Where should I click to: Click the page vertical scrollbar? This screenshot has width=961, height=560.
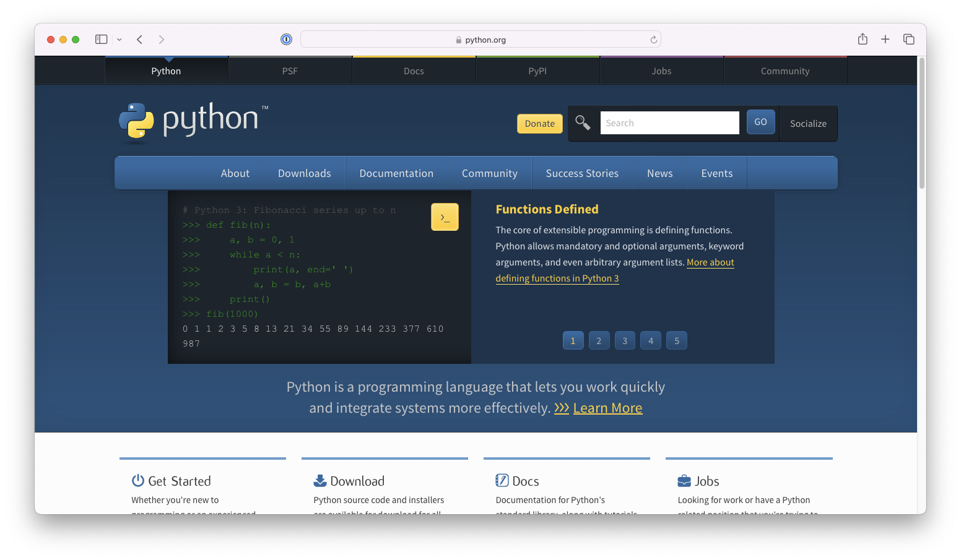coord(921,124)
